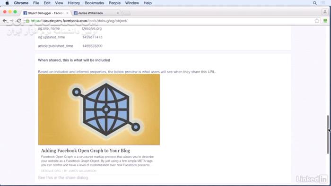This screenshot has width=331, height=186.
Task: Select the og:updated_time property label
Action: pyautogui.click(x=52, y=37)
